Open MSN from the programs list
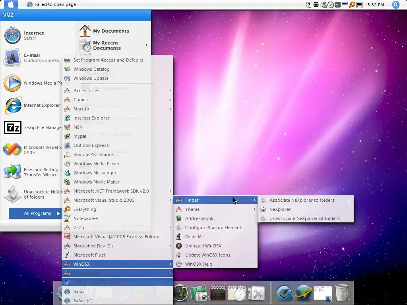This screenshot has width=407, height=305. (118, 127)
